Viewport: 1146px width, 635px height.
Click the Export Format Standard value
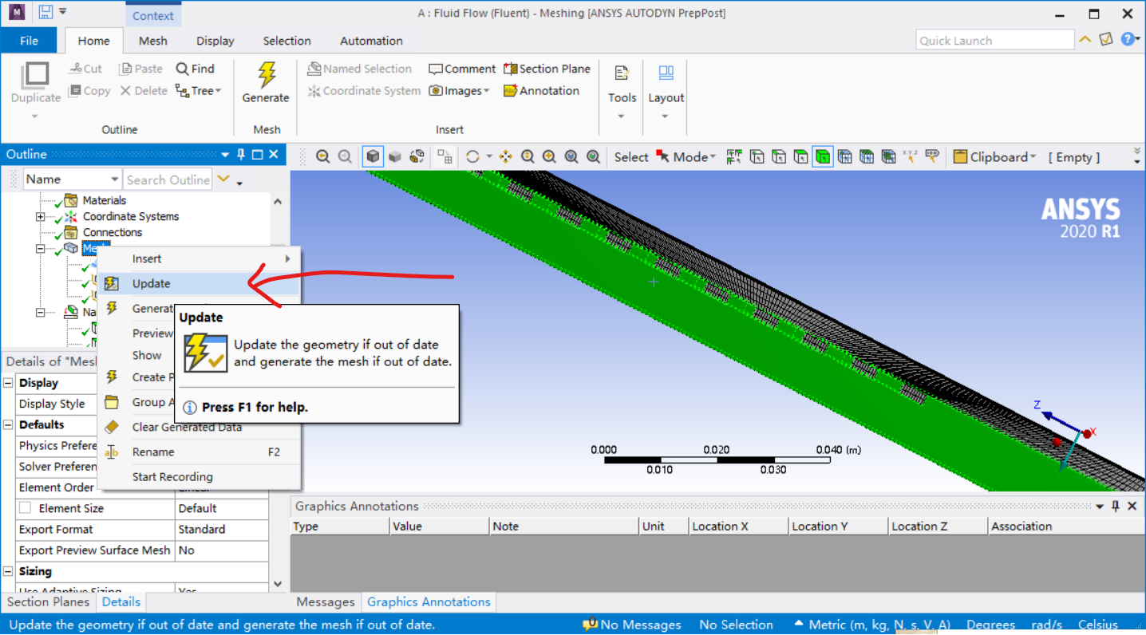point(222,530)
